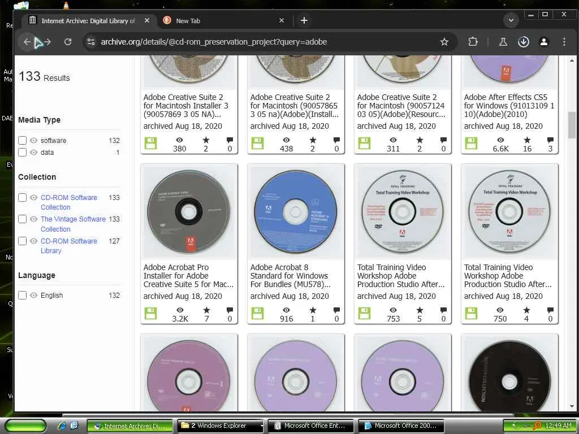Check The Vintage Software Collection checkbox
Screen dimensions: 579x434
(23, 219)
